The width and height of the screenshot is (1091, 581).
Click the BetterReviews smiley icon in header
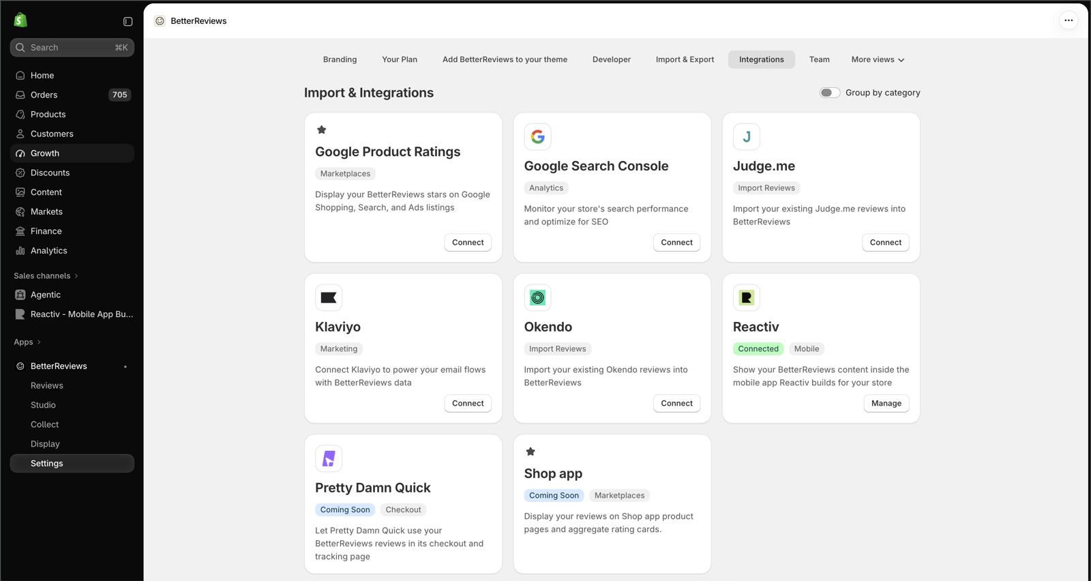click(x=160, y=21)
